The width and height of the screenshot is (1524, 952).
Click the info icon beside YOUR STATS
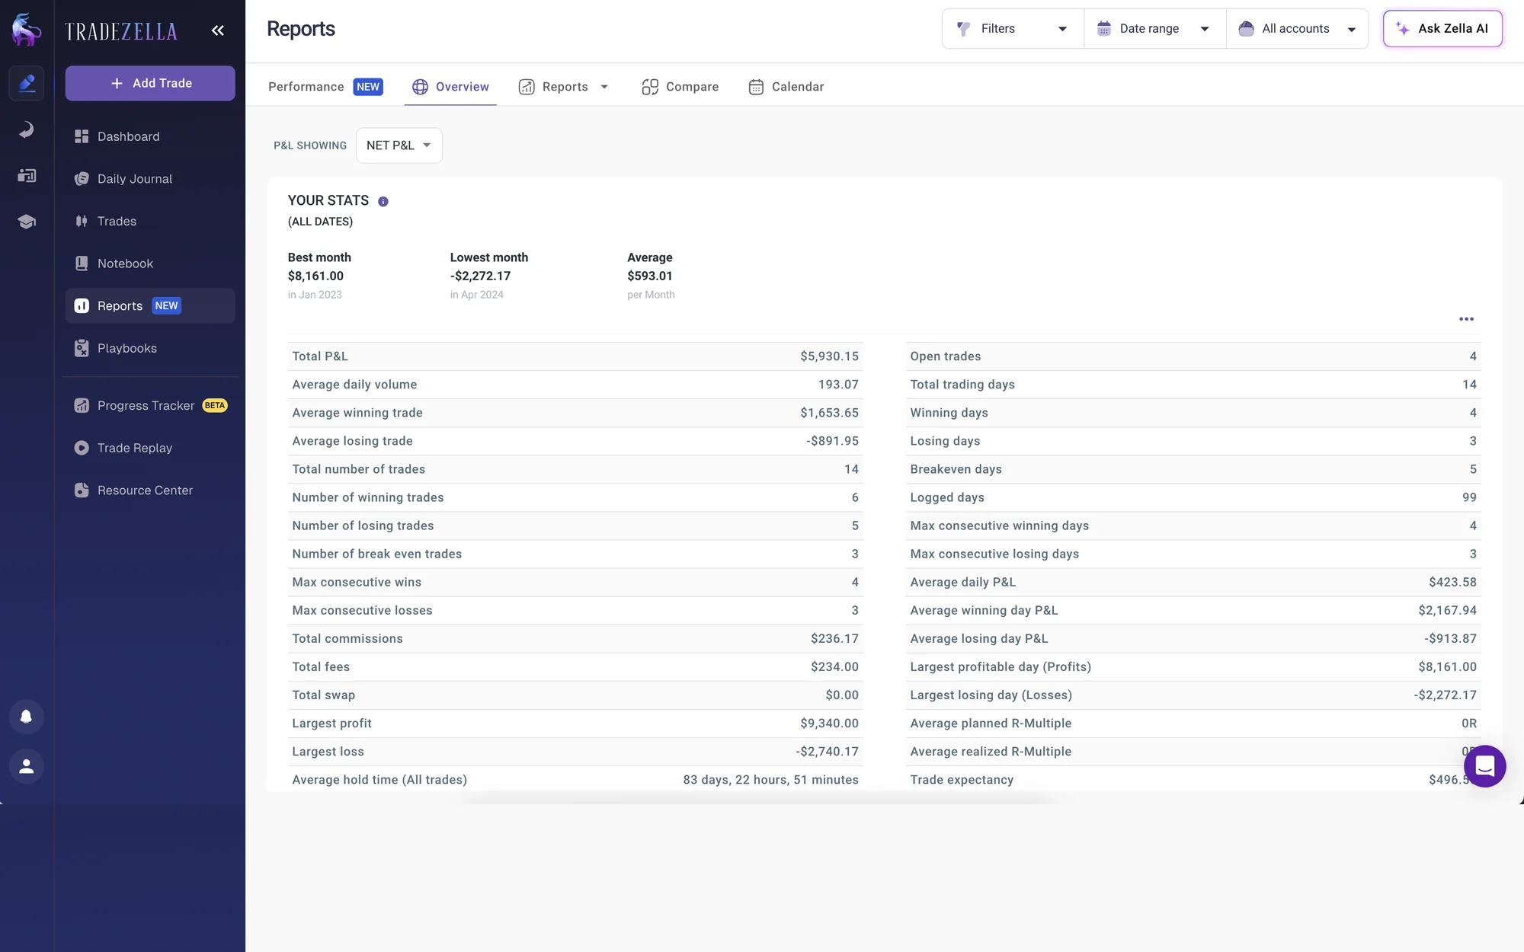tap(383, 202)
